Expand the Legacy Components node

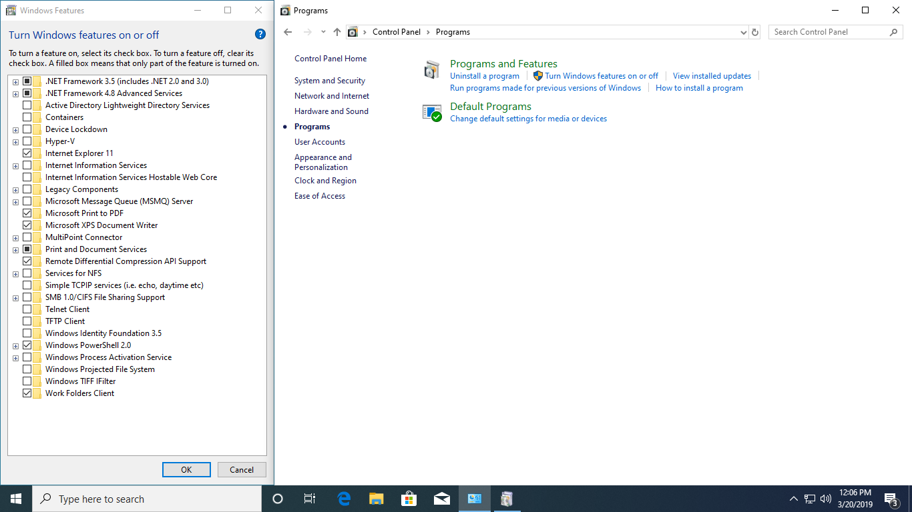pyautogui.click(x=15, y=189)
